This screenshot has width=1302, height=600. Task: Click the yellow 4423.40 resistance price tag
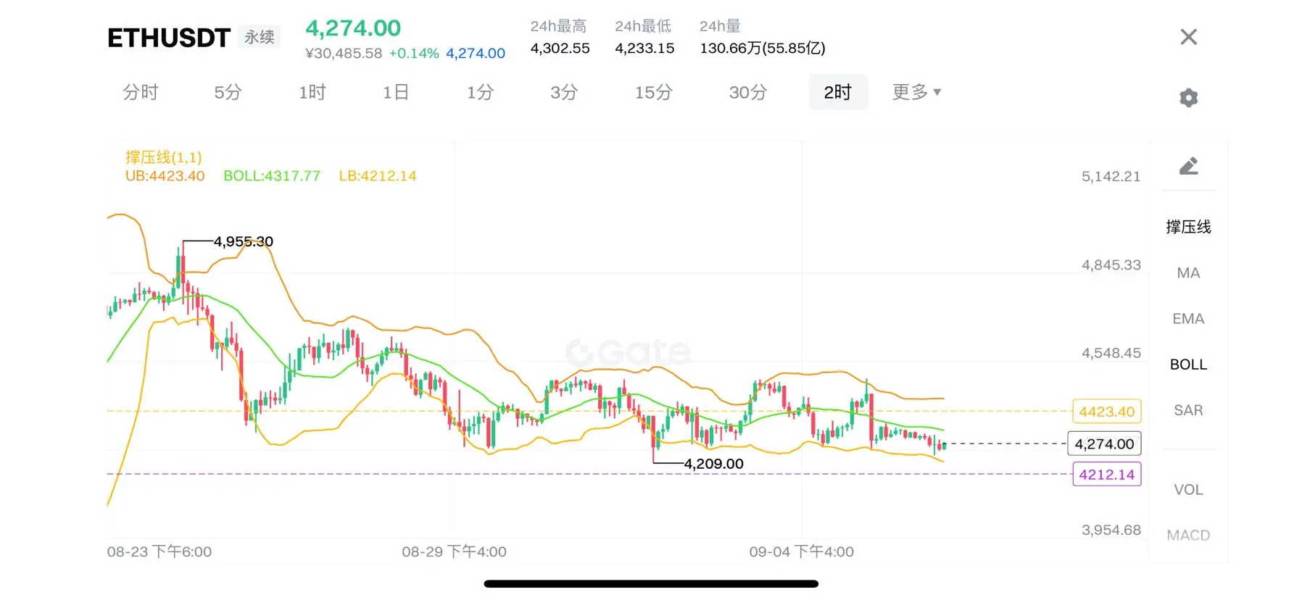[x=1106, y=412]
